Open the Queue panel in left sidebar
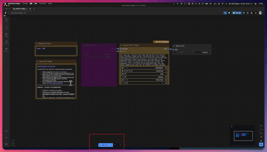Screen dimensions: 267x152 pyautogui.click(x=6, y=19)
